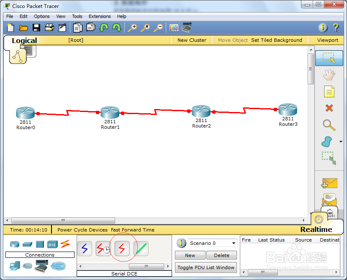The height and width of the screenshot is (280, 347).
Task: Click the Viewport button
Action: click(327, 40)
